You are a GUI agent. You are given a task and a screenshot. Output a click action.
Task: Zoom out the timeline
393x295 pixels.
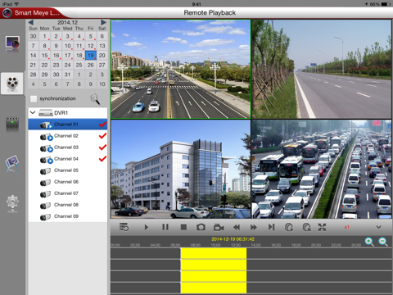383,242
